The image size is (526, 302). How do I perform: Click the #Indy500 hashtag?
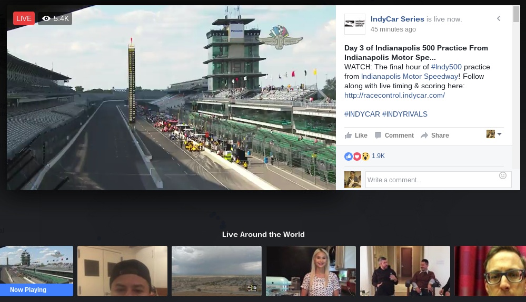coord(446,67)
